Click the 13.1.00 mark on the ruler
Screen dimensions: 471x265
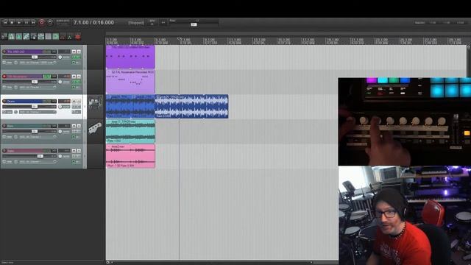(259, 40)
